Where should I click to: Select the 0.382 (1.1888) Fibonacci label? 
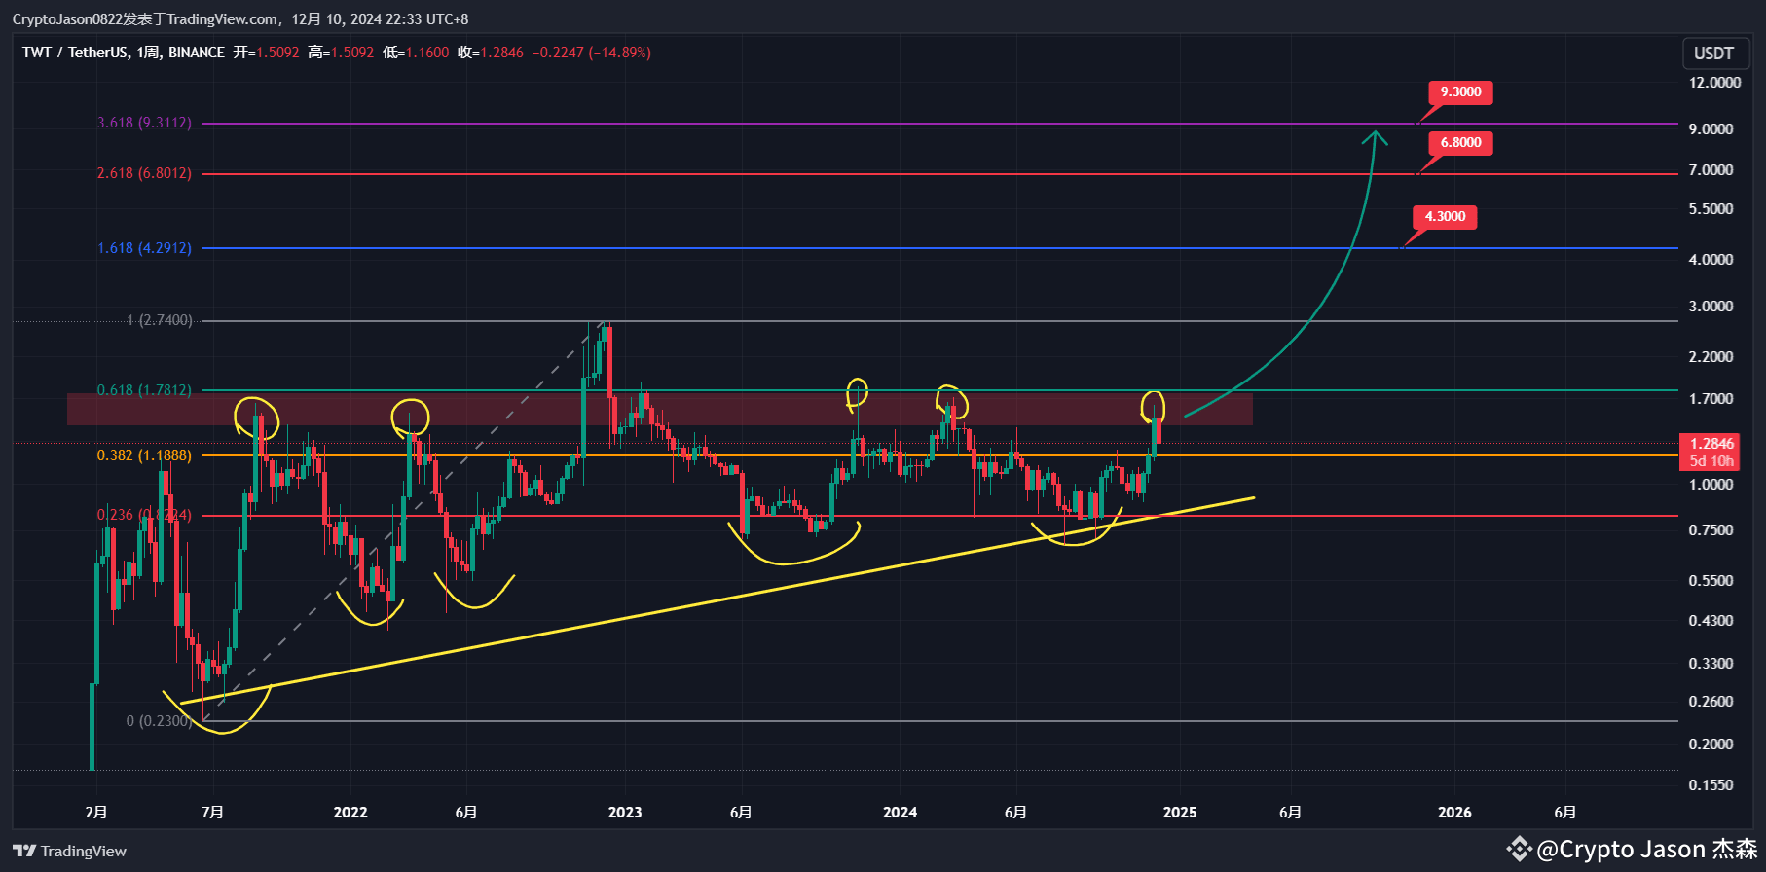[x=144, y=455]
